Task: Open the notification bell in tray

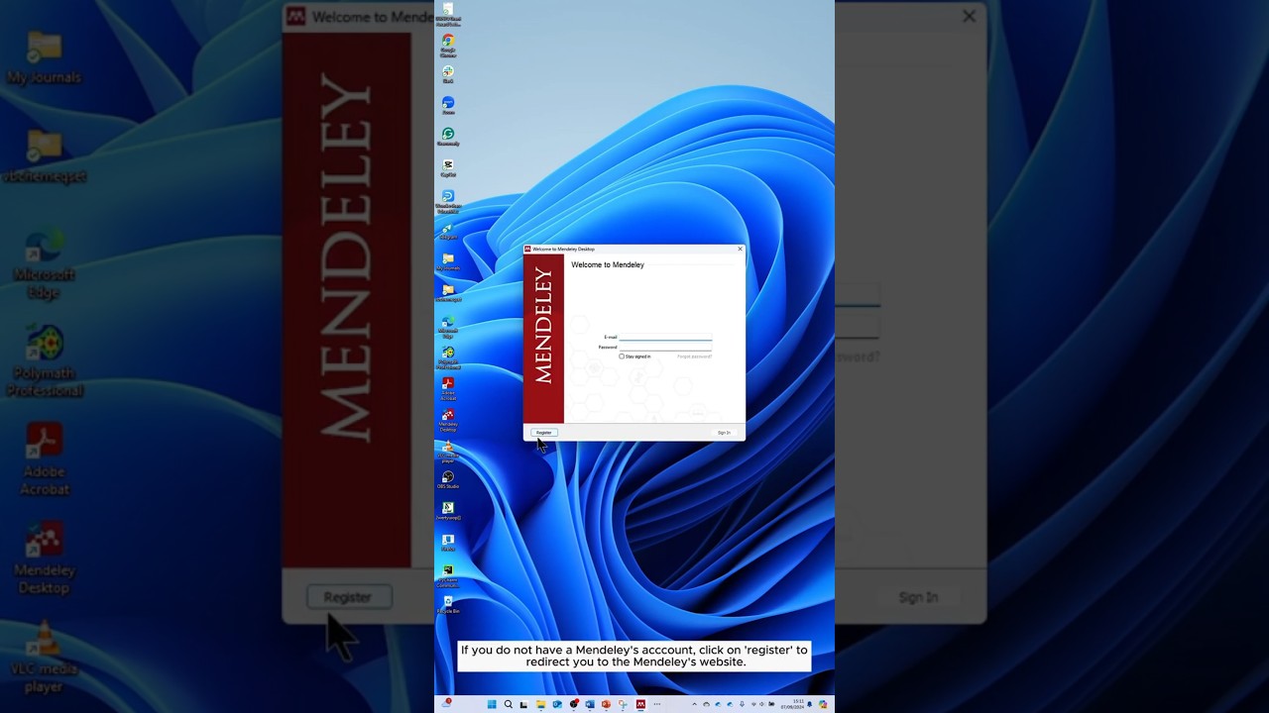Action: [x=810, y=704]
